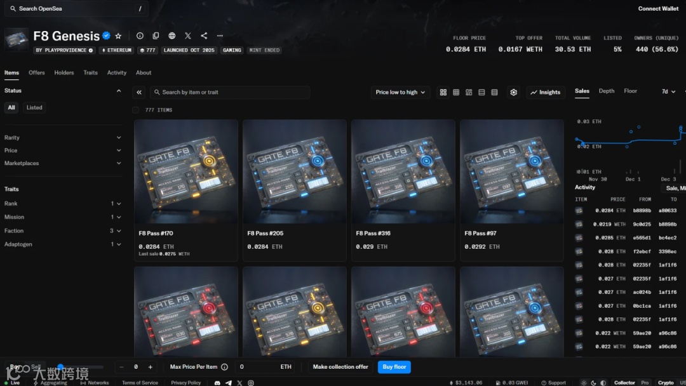Open collection's X (Twitter) profile in header
The image size is (686, 386).
point(187,36)
